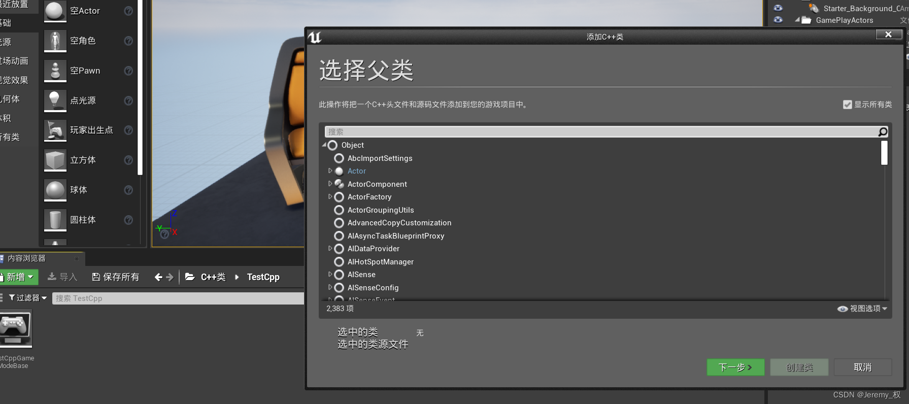
Task: Select the 玩家出生点 icon
Action: (55, 130)
